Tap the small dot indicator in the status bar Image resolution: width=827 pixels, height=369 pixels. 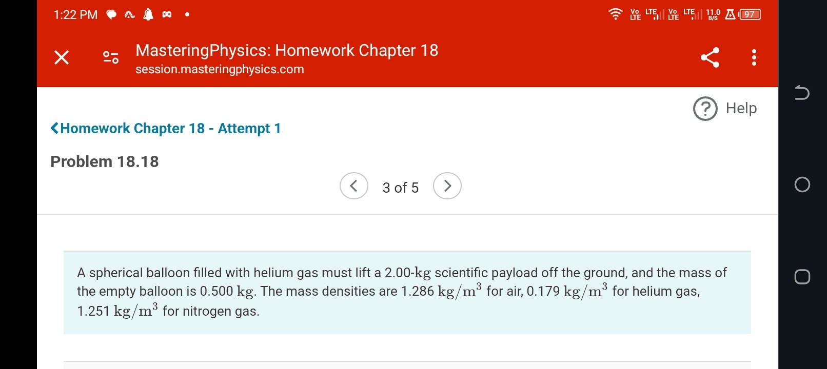(x=187, y=15)
